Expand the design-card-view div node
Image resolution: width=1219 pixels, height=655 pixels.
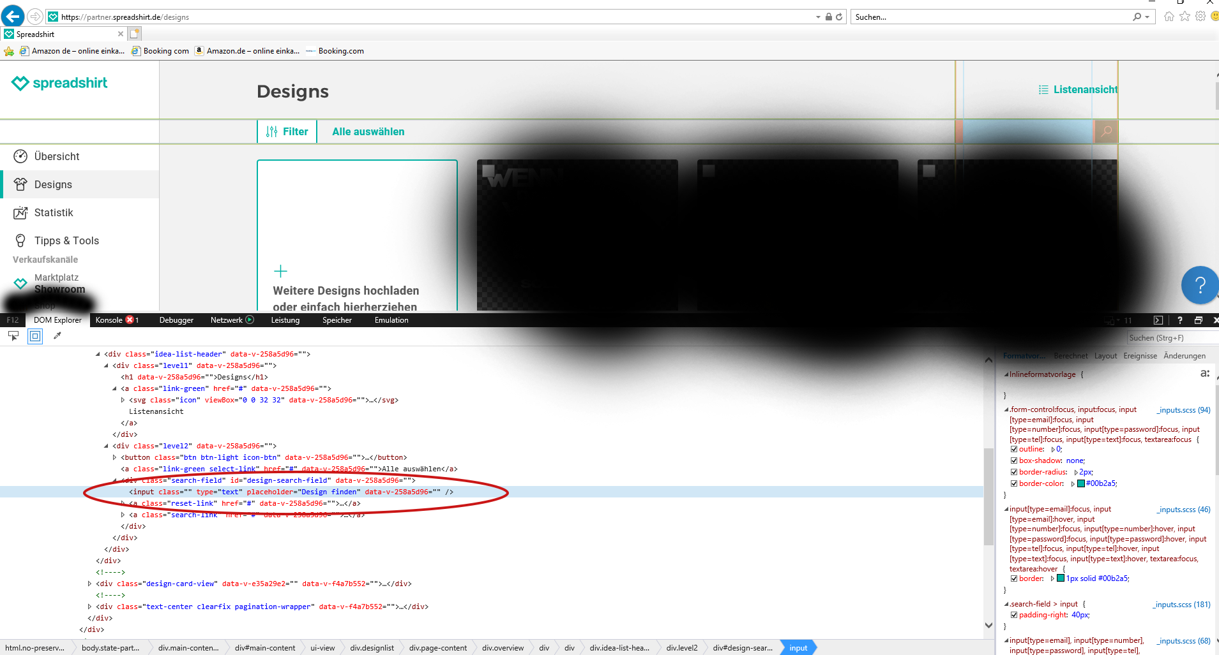pos(89,584)
